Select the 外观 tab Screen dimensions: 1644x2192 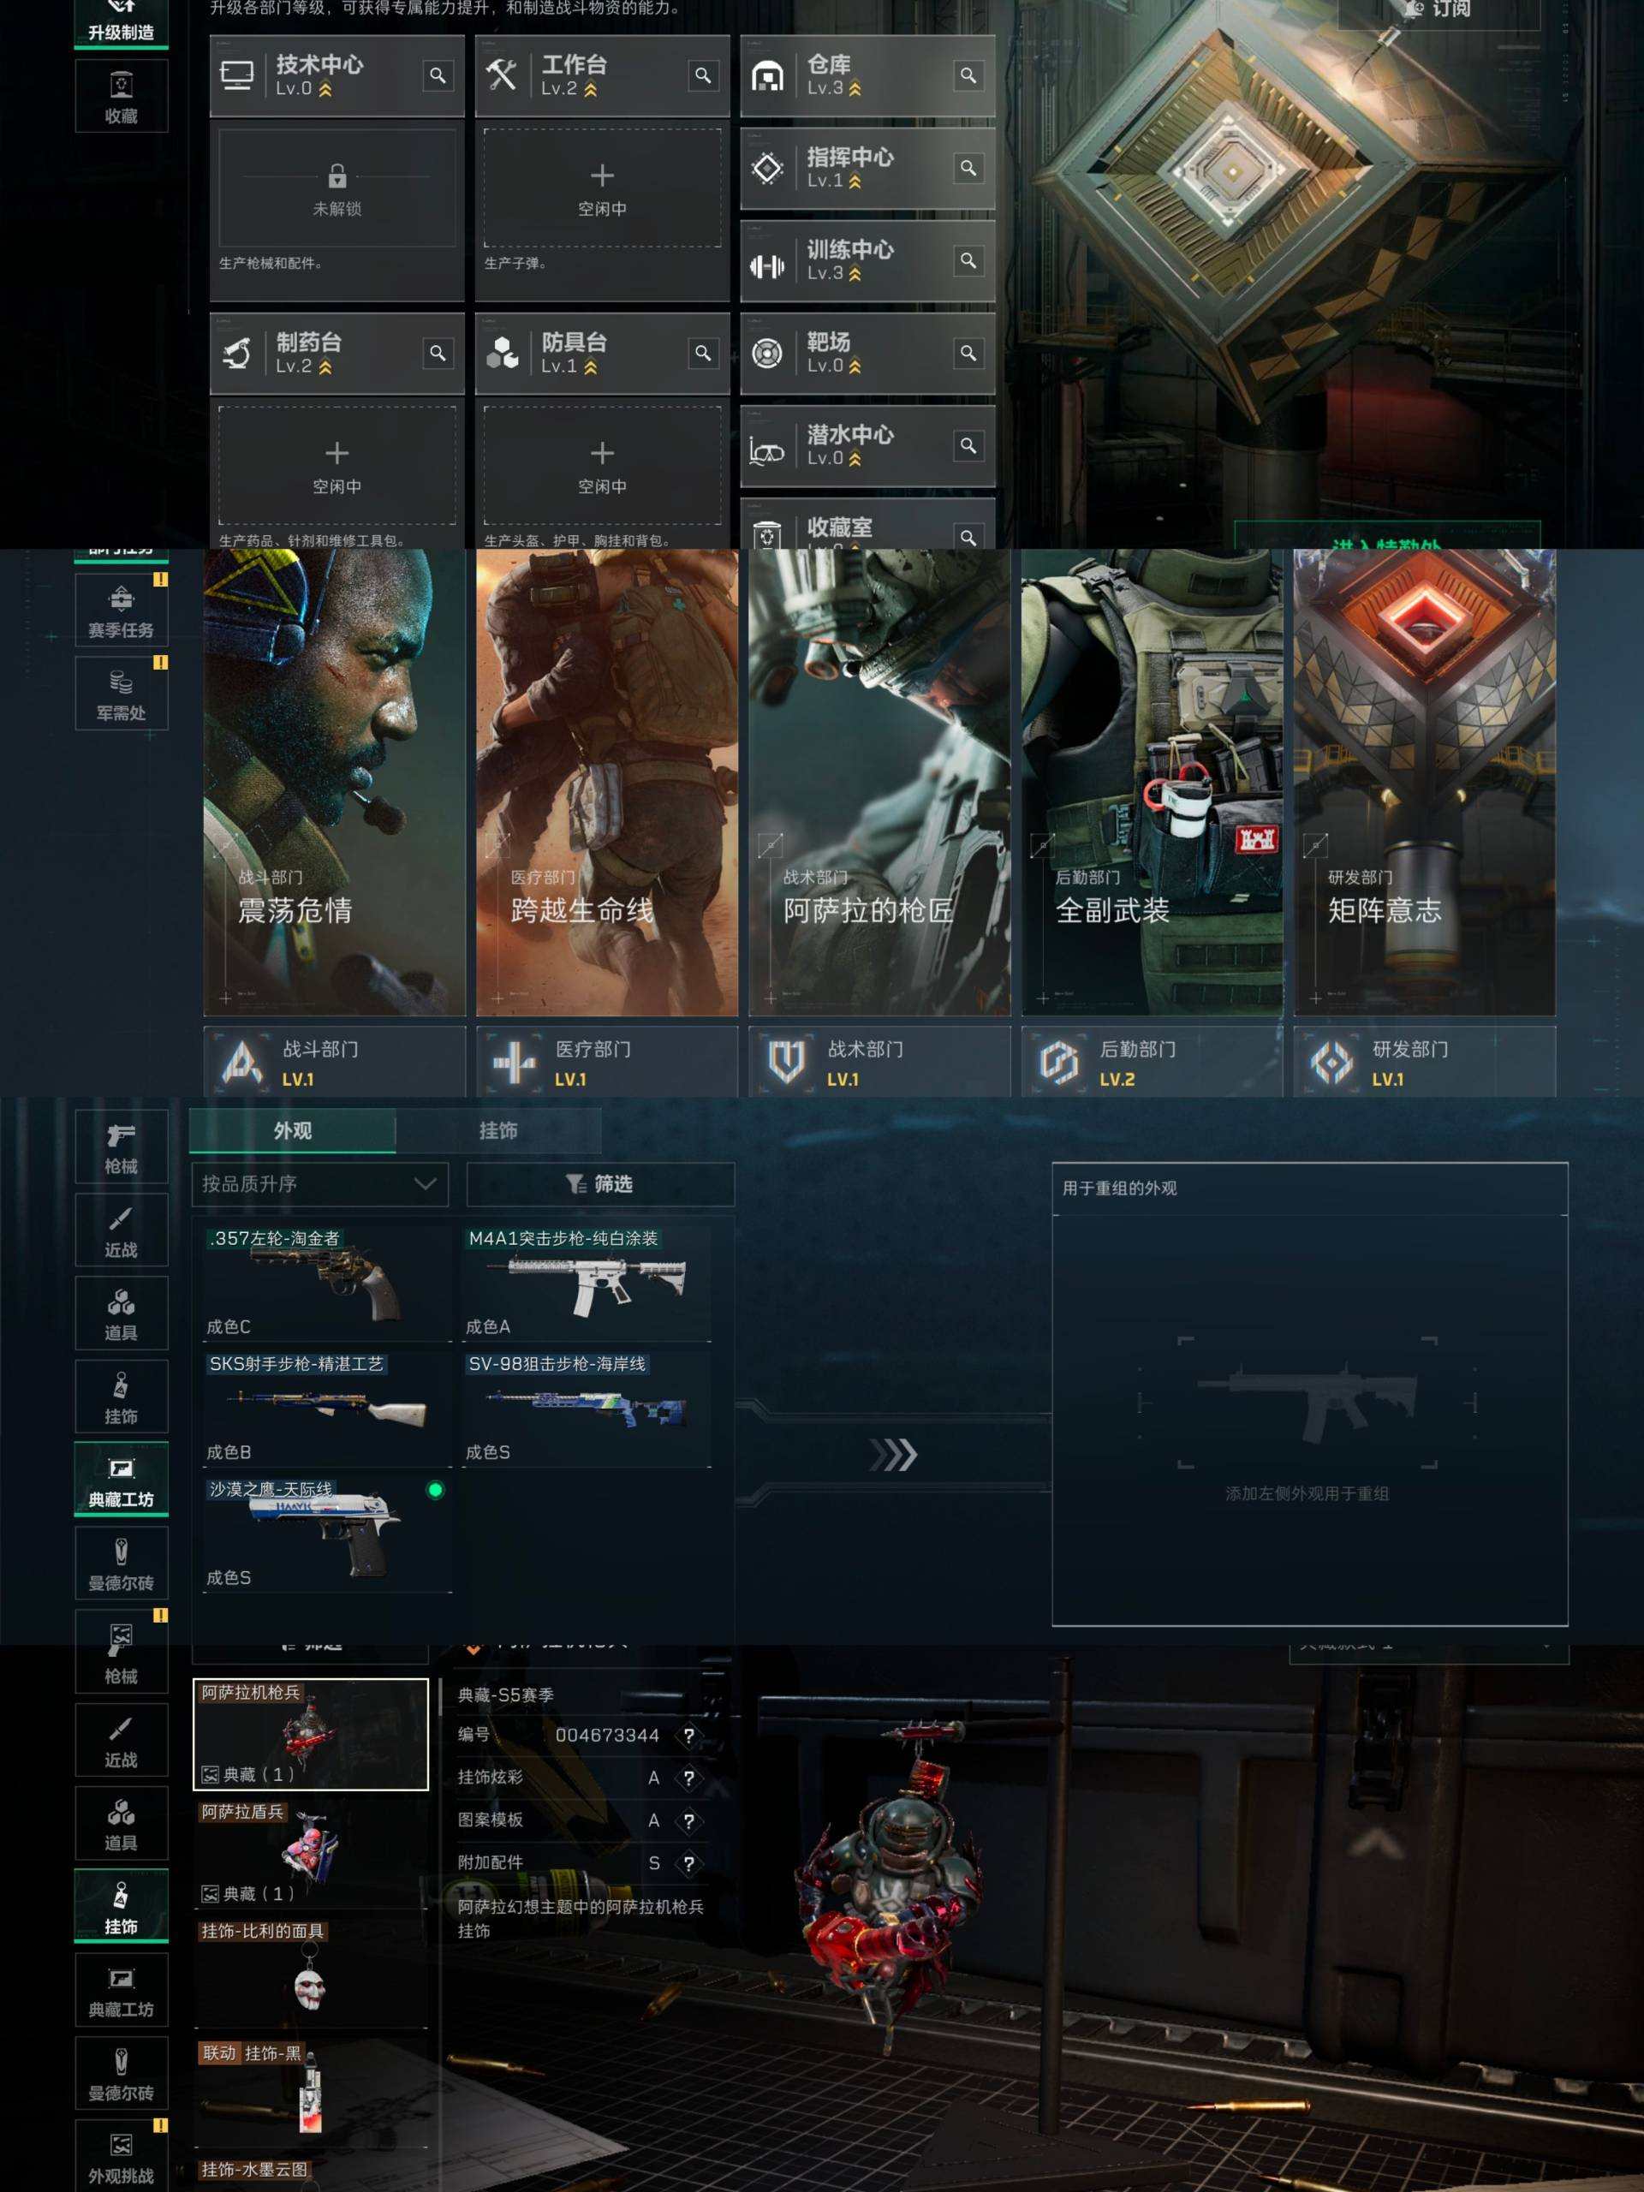292,1131
